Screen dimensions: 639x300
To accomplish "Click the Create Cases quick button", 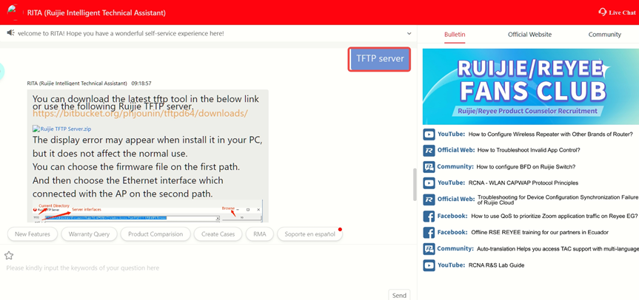I will tap(218, 234).
